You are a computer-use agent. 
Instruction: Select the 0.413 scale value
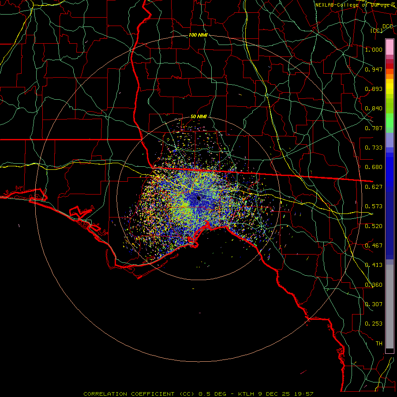374,265
